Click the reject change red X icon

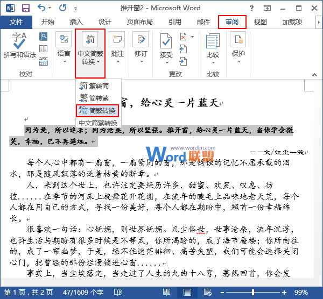(184, 37)
